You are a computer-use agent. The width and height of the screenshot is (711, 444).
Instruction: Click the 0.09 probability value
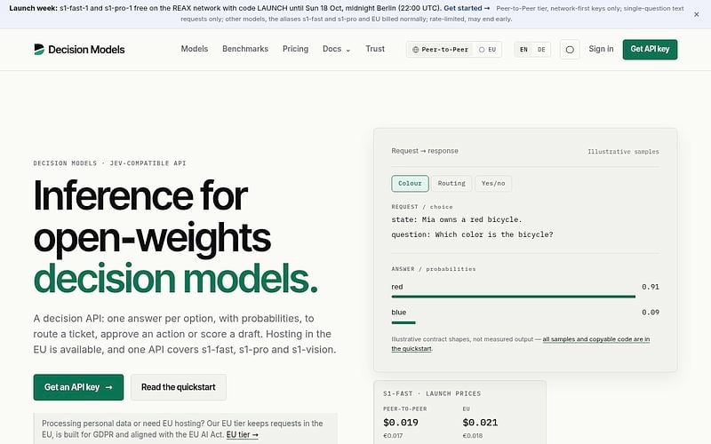pyautogui.click(x=651, y=313)
